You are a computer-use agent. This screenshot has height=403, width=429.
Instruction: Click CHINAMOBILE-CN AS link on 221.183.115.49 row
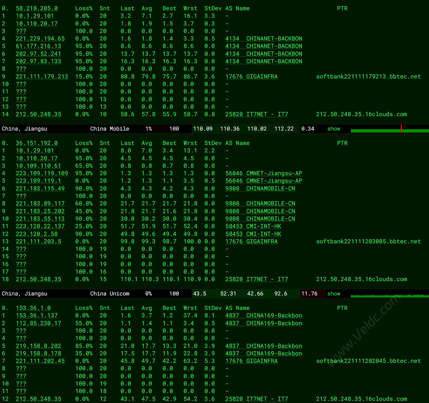click(260, 189)
